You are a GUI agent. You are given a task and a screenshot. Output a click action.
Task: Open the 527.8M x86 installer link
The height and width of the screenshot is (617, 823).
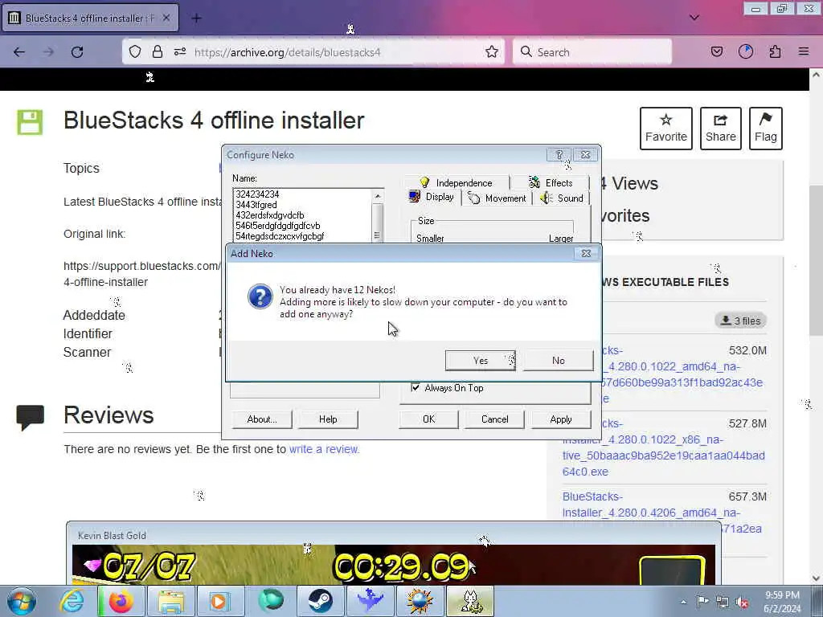[x=663, y=447]
